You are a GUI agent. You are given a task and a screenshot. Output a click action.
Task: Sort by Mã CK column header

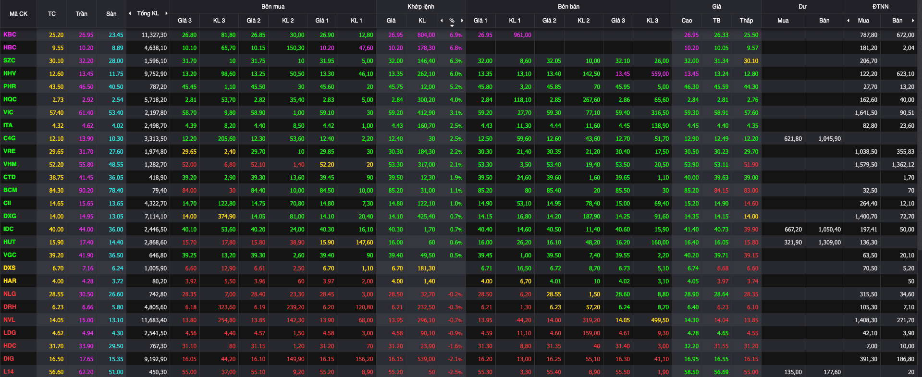(18, 14)
